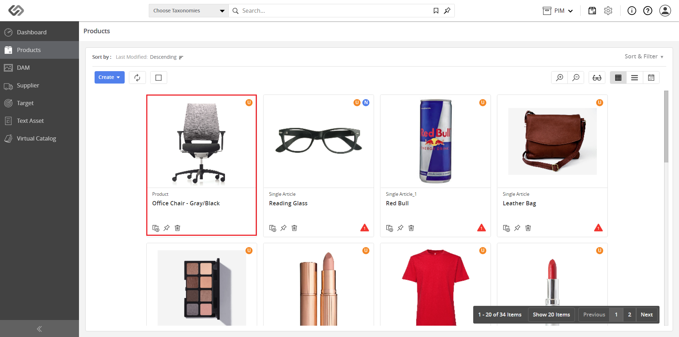The image size is (679, 337).
Task: Click Red Bull warning triangle
Action: [x=481, y=228]
